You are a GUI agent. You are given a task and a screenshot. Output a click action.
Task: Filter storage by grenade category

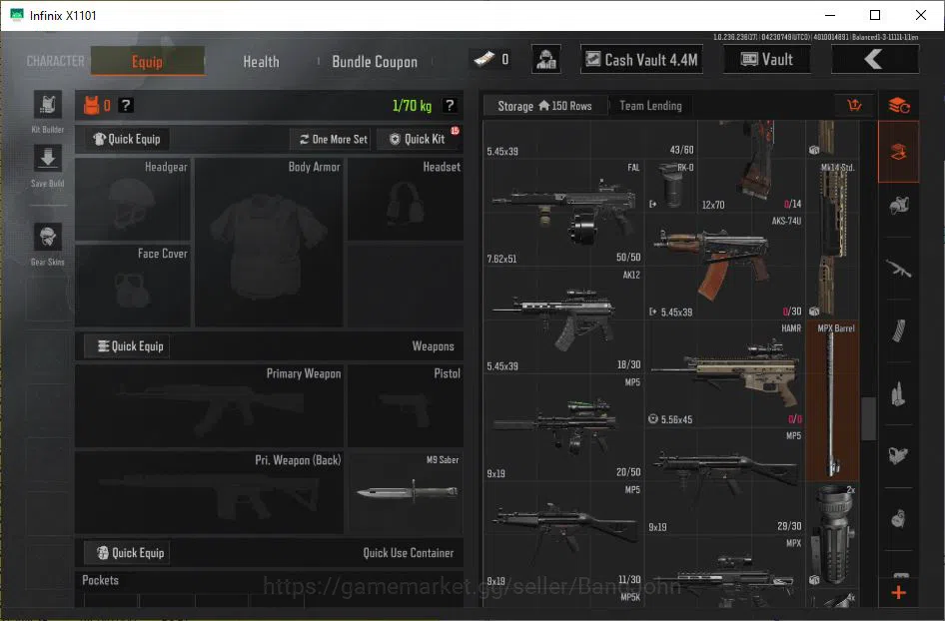(x=899, y=518)
